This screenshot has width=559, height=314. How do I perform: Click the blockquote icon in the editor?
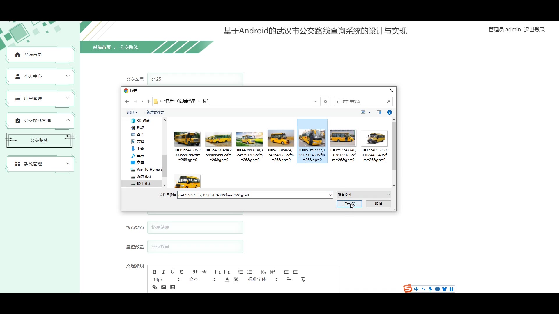pyautogui.click(x=195, y=272)
